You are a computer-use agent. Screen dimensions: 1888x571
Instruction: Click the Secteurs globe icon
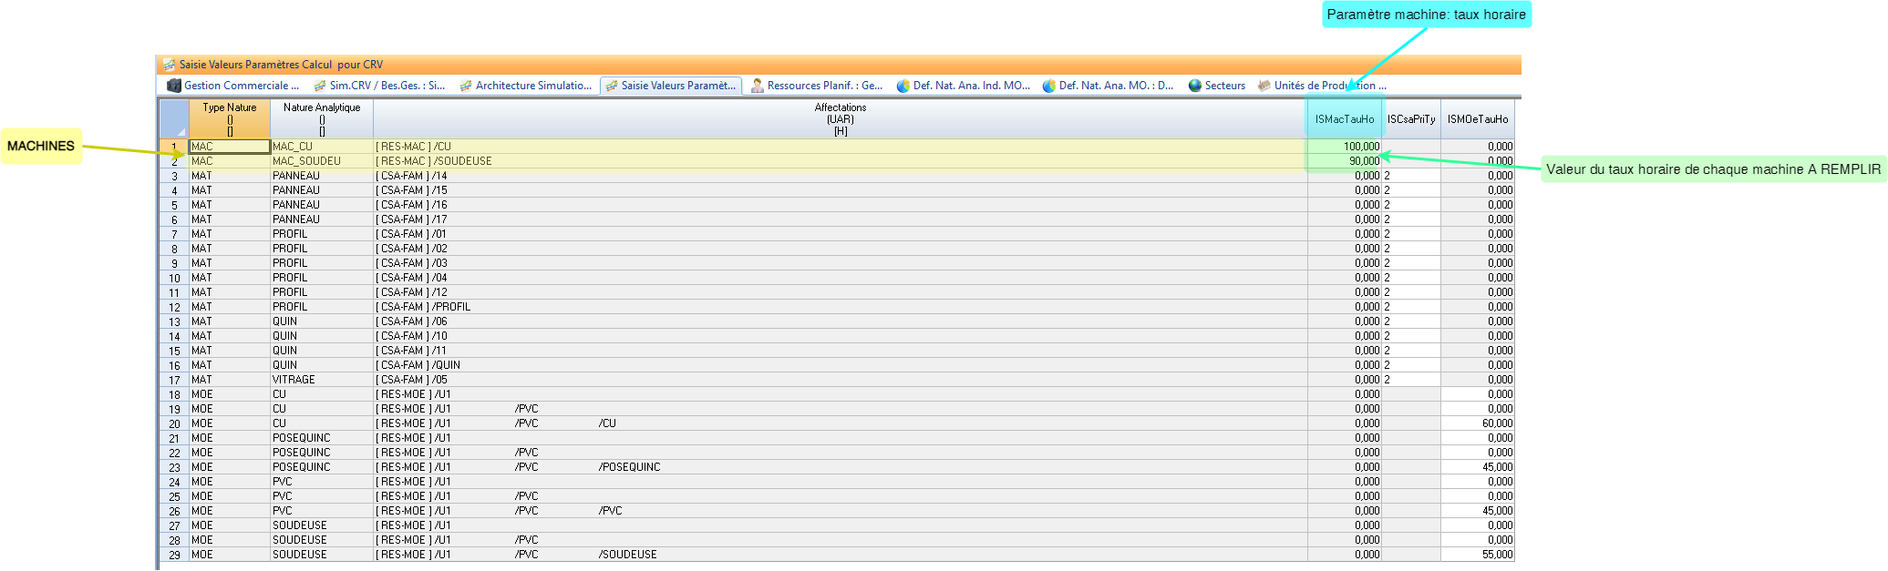pyautogui.click(x=1195, y=86)
